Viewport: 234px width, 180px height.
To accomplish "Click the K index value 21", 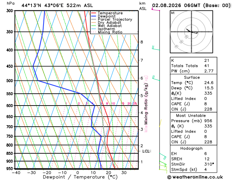I will click(x=207, y=60).
